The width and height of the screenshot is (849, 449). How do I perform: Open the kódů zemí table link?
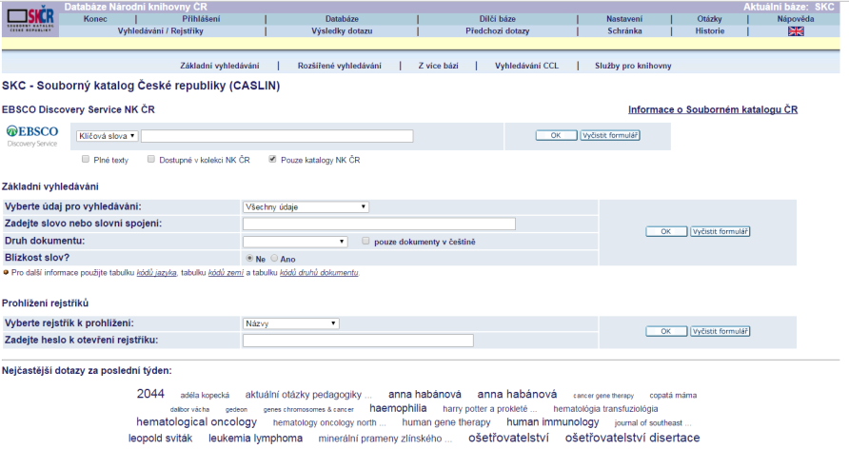tap(226, 273)
